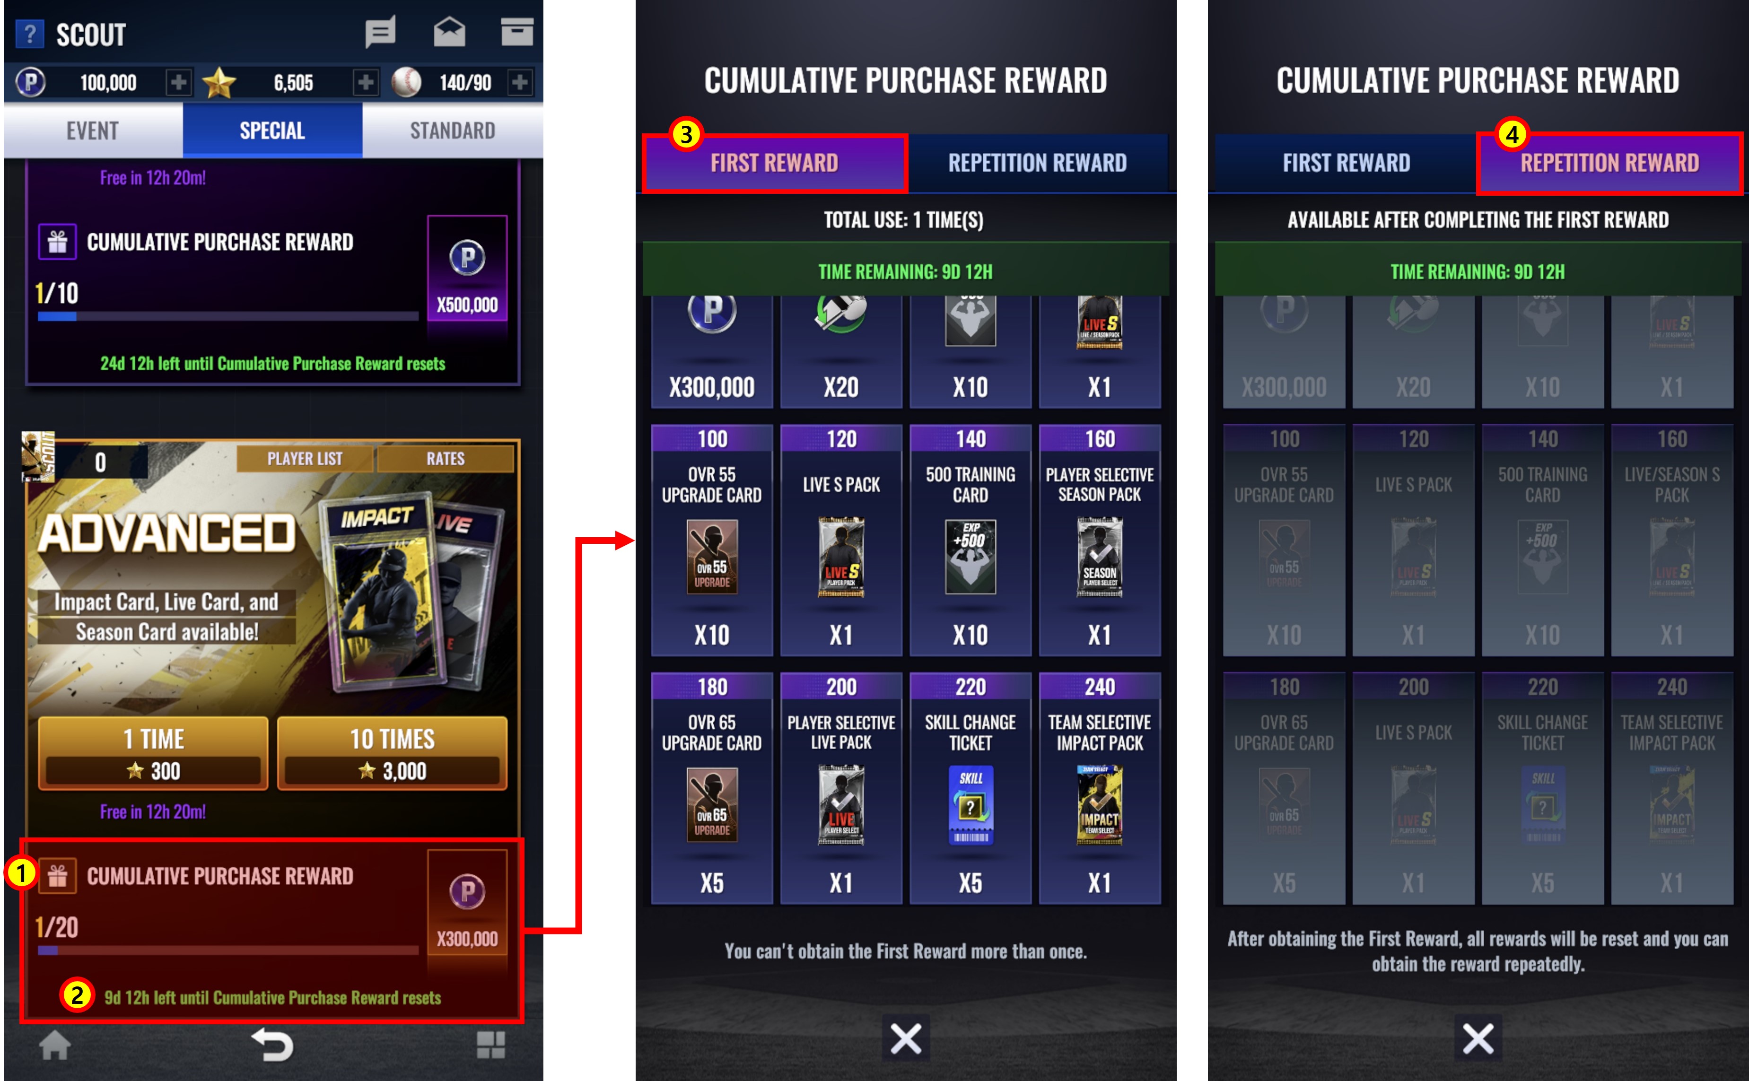Select the highlighted REPETITION REWARD tab
Image resolution: width=1749 pixels, height=1081 pixels.
click(x=1609, y=163)
